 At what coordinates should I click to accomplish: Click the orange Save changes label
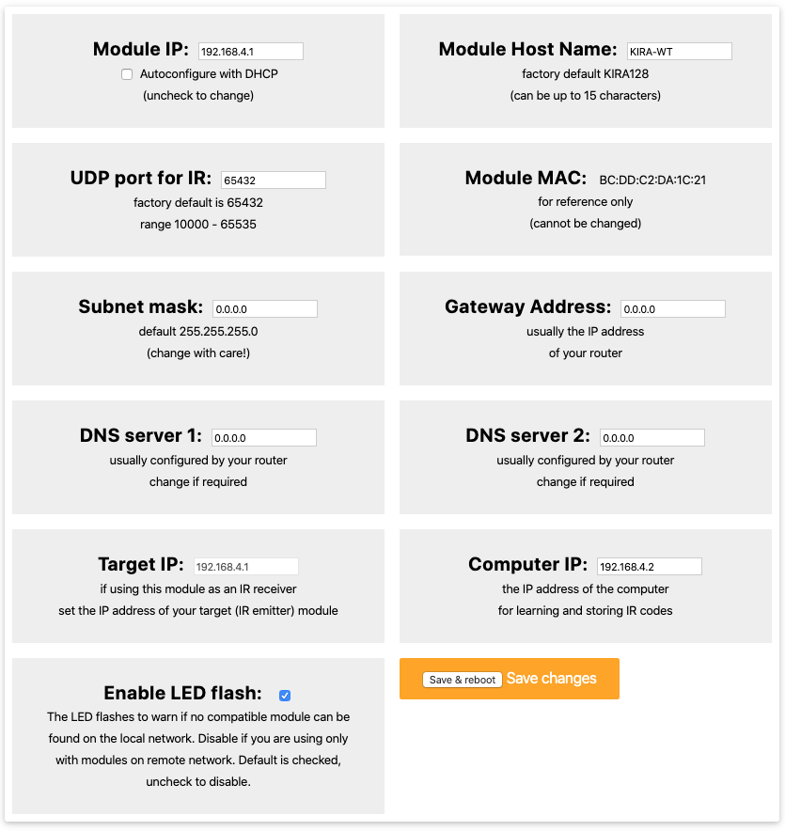pos(551,679)
